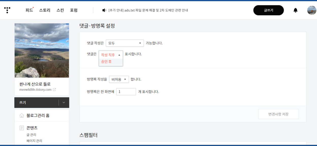Click the announcement speaker icon
The image size is (317, 146).
point(104,10)
